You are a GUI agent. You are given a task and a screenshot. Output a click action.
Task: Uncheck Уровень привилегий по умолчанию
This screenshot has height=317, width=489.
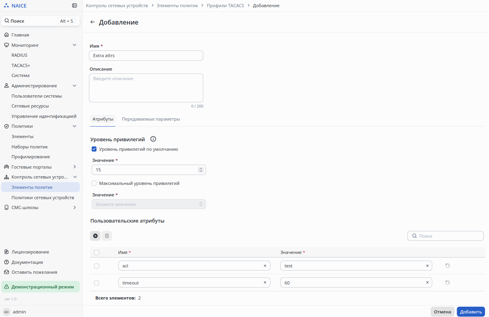tap(94, 150)
